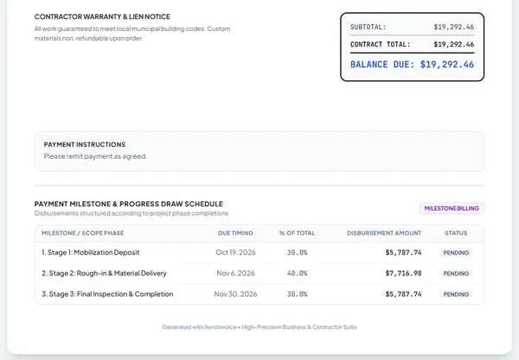The width and height of the screenshot is (519, 360).
Task: Click the SUBTOTAL amount $19,292.46
Action: [454, 27]
